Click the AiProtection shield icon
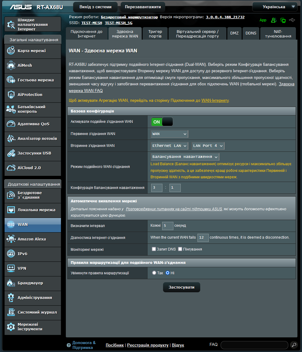This screenshot has width=302, height=352. 11,95
